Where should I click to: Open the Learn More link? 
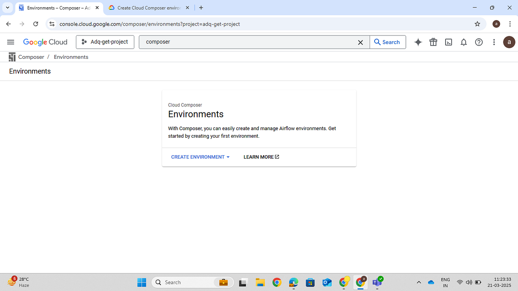[x=261, y=157]
